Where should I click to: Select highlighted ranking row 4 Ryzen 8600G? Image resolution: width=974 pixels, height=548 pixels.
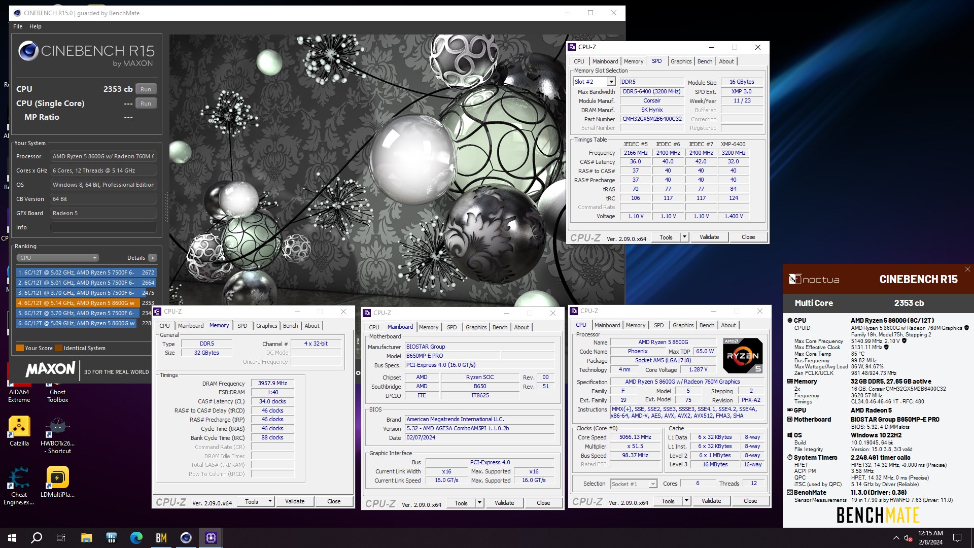[86, 303]
